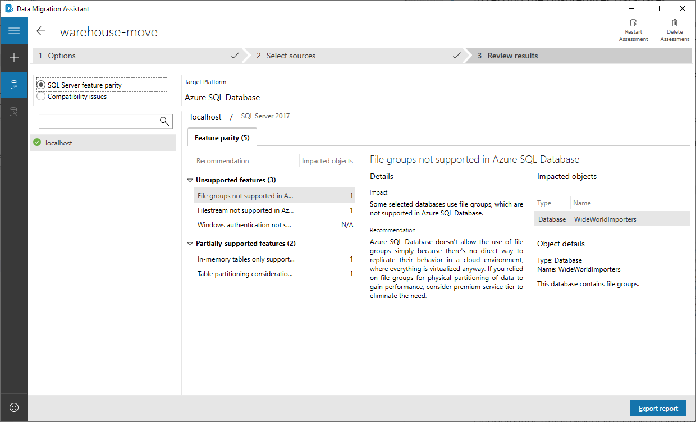
Task: Collapse the Partially-supported features group
Action: 190,244
